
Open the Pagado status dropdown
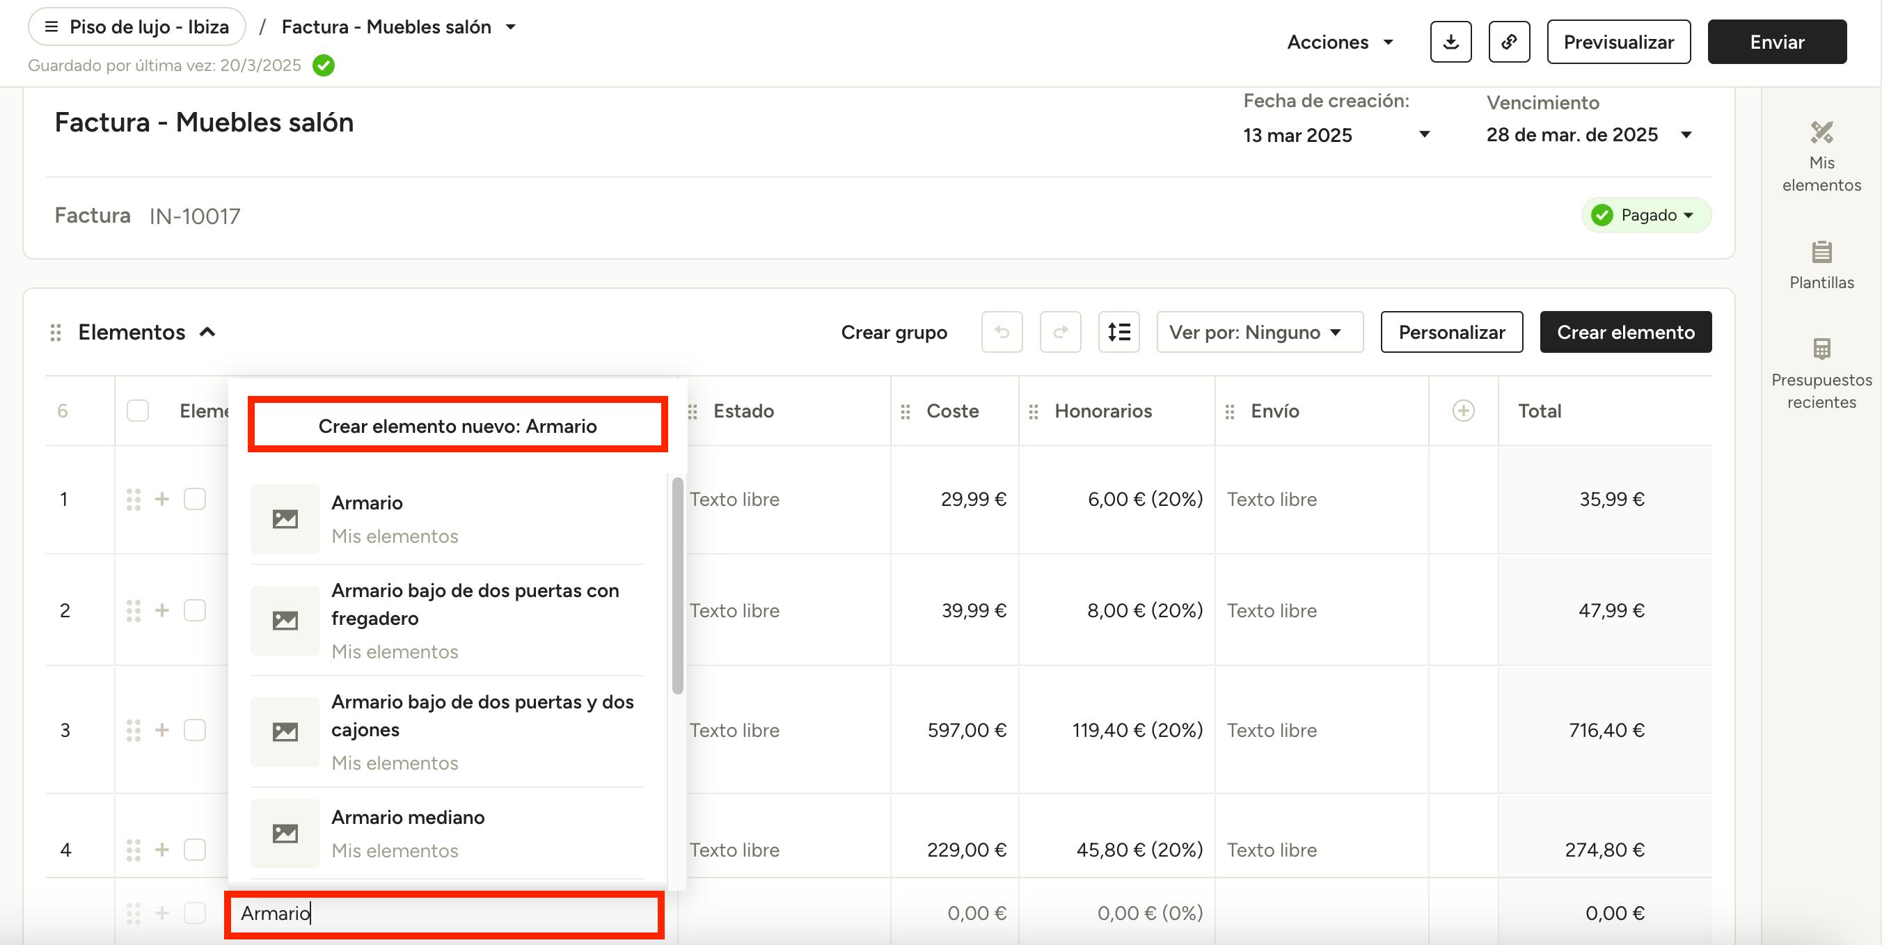click(x=1646, y=216)
